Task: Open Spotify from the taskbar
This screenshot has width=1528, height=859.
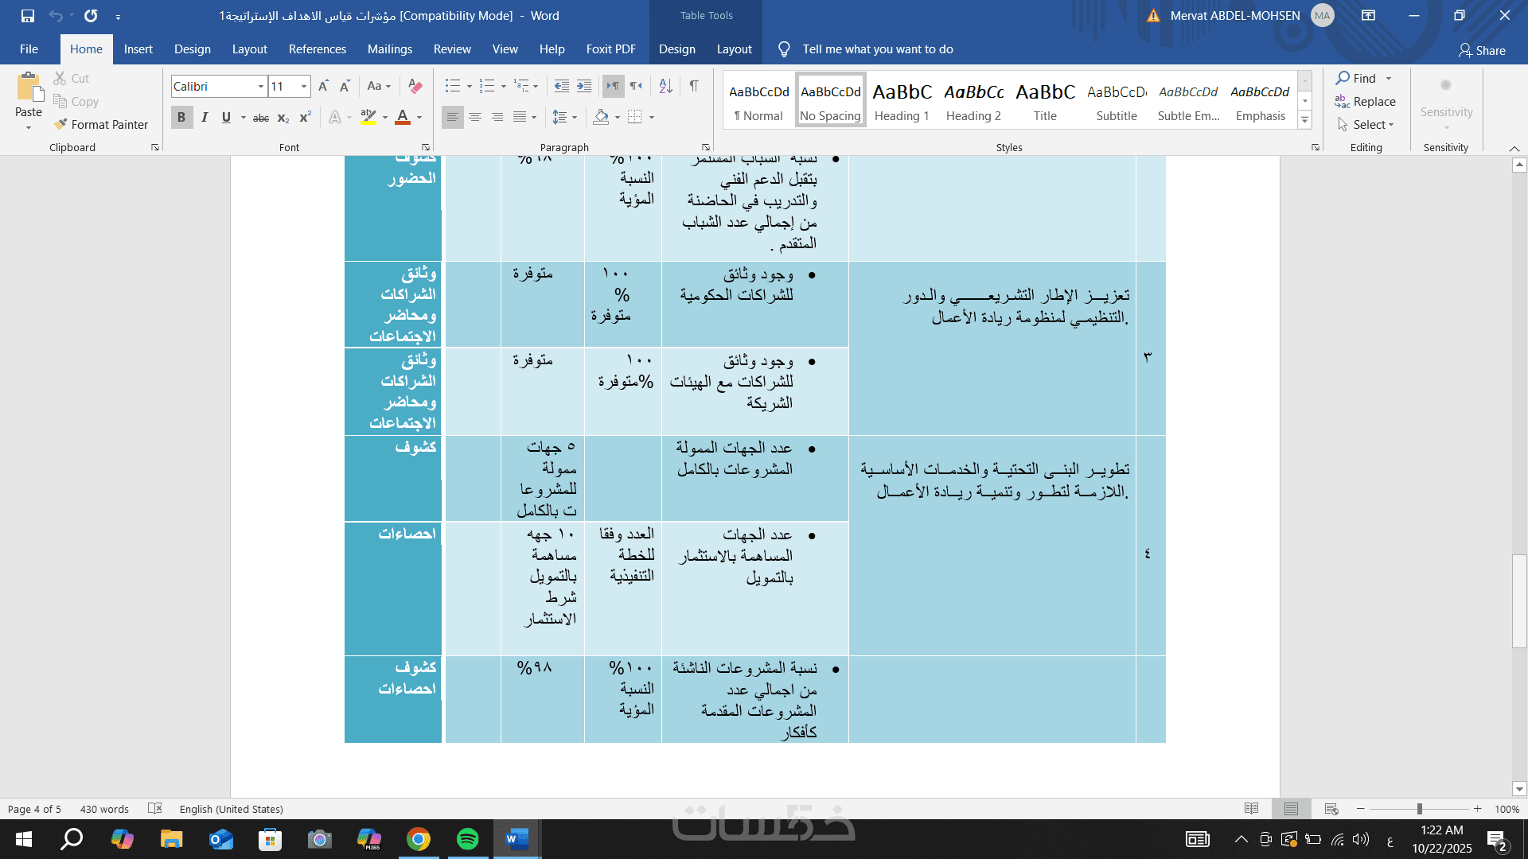Action: click(x=468, y=839)
